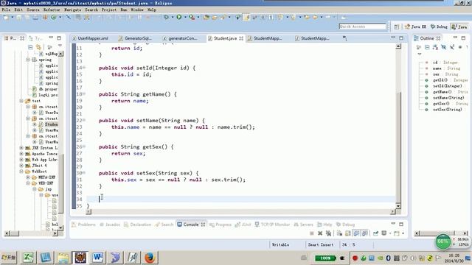Click Remove Launch X icon in Console
The width and height of the screenshot is (472, 265).
[320, 233]
